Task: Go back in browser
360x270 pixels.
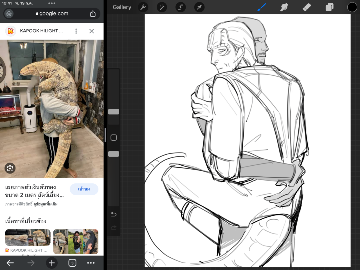Action: [10, 263]
